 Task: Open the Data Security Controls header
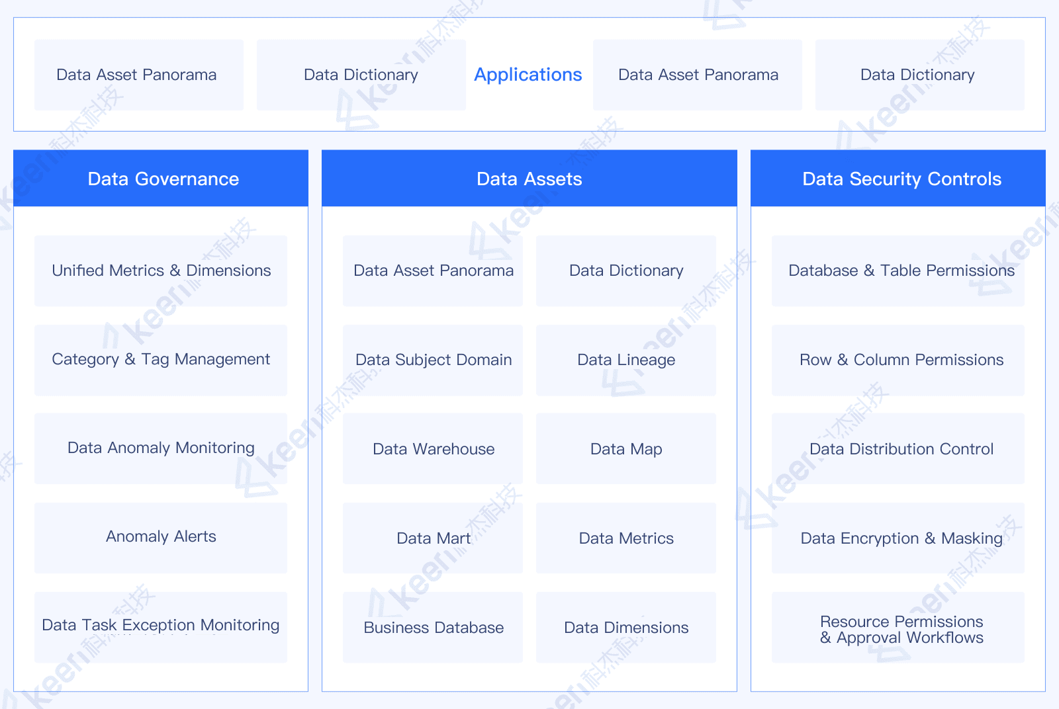[901, 179]
